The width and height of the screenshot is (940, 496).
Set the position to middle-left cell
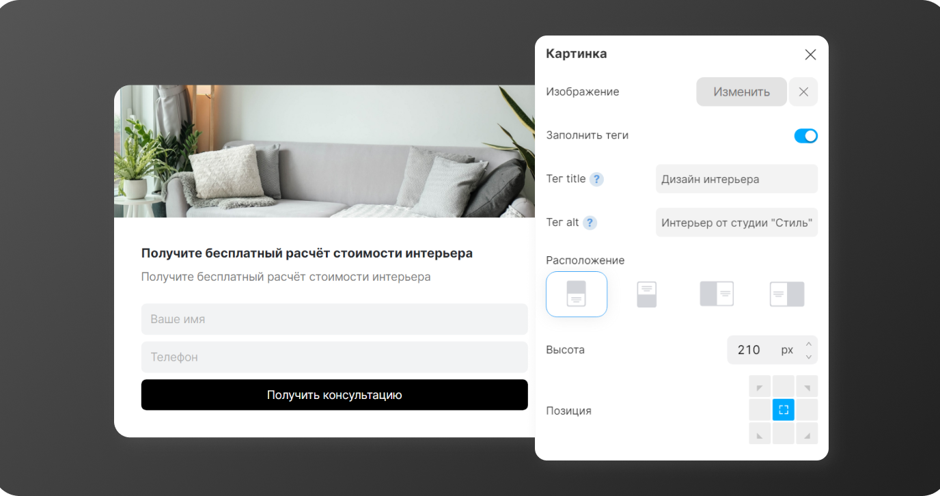coord(760,410)
